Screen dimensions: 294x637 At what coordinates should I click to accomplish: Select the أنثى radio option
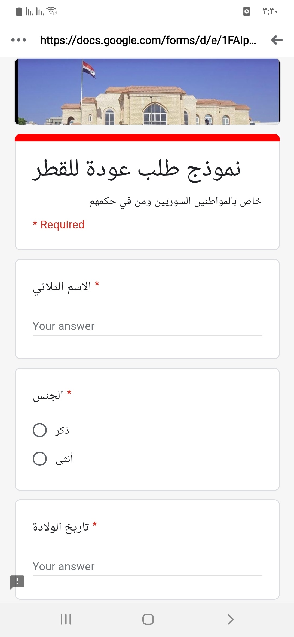pos(40,459)
